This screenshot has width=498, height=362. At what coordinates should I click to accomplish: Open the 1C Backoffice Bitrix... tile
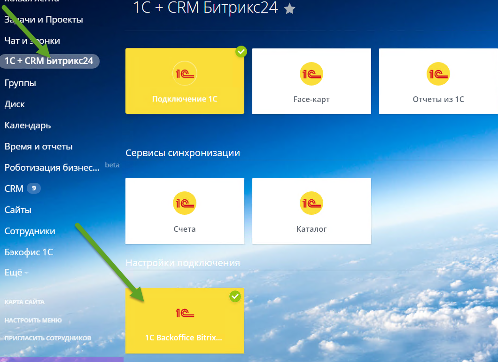tap(185, 321)
